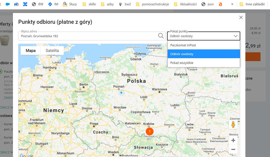Zoom in the map with plus button
Screen dimensions: 270x157
point(233,140)
